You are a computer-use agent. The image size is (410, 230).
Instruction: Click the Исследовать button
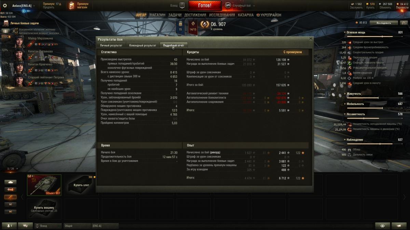(384, 23)
